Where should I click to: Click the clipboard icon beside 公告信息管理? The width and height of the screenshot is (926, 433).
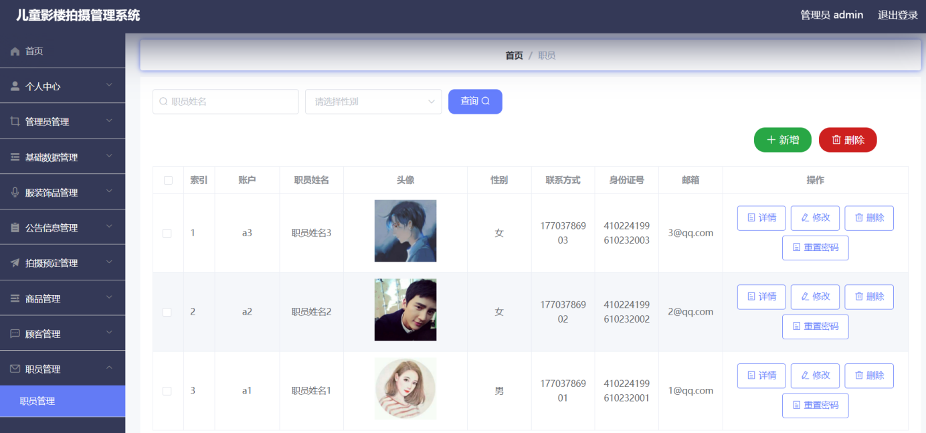(15, 228)
